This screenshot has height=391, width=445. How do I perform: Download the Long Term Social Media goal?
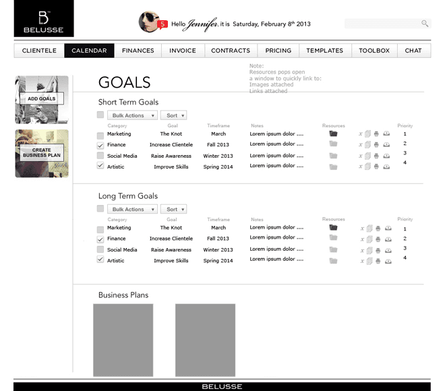(x=388, y=251)
